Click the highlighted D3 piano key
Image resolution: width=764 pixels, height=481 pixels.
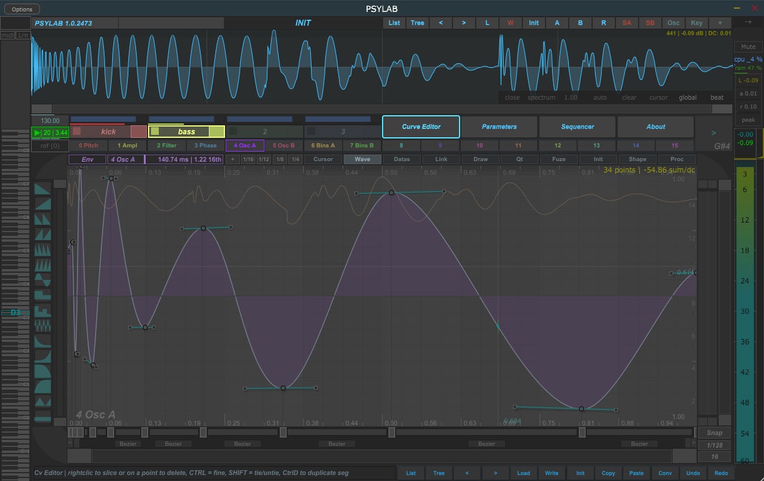click(15, 312)
